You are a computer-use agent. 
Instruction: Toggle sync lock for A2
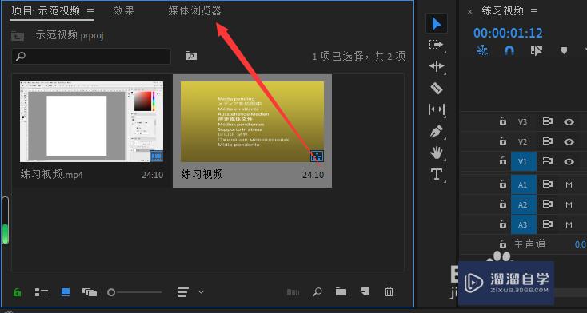(x=548, y=204)
